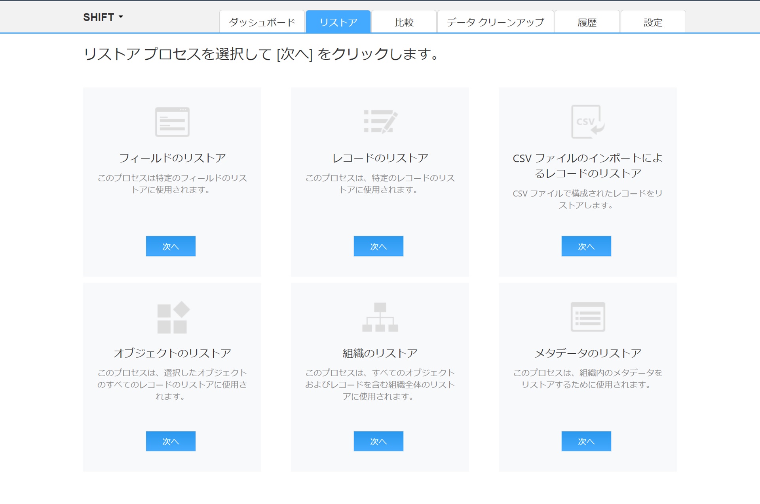Click description mentioning 組織全体のリストア
This screenshot has height=504, width=760.
(380, 385)
